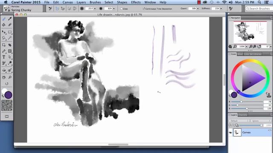Open the Effects menu
Image resolution: width=273 pixels, height=153 pixels.
pos(136,2)
